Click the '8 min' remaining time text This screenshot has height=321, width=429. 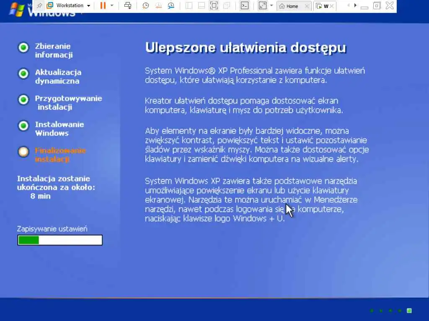41,196
